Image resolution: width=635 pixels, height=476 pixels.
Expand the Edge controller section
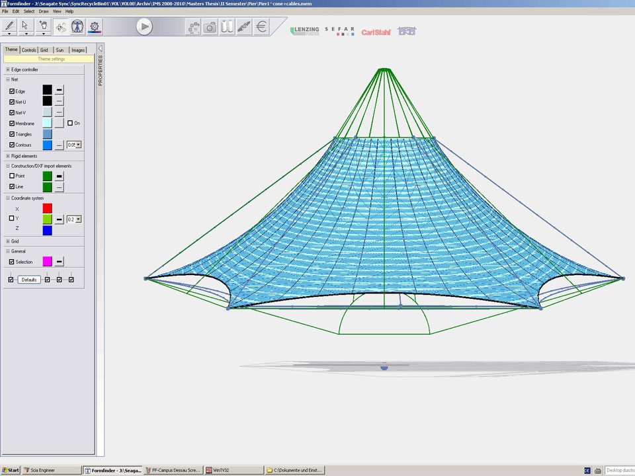(8, 69)
